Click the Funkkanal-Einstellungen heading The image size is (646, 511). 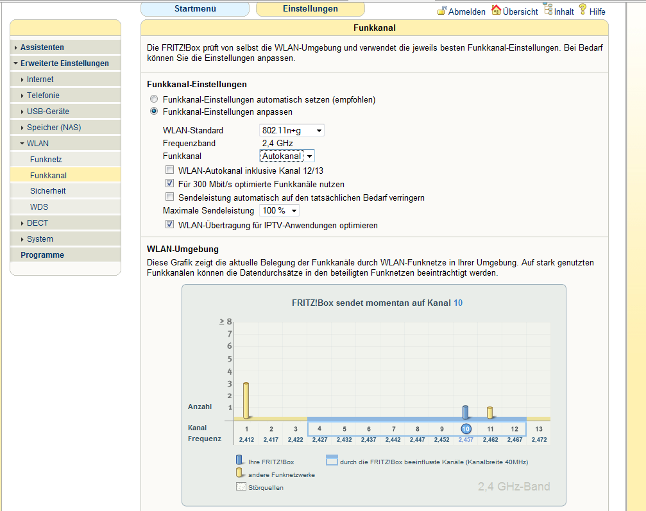click(x=196, y=85)
